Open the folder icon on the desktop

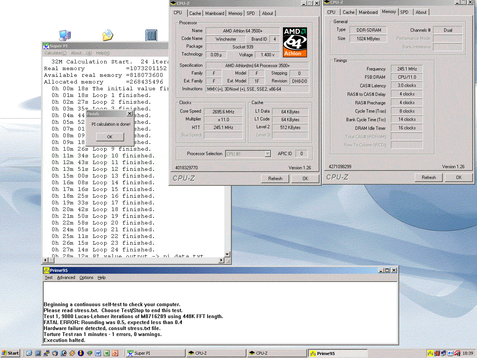click(108, 35)
